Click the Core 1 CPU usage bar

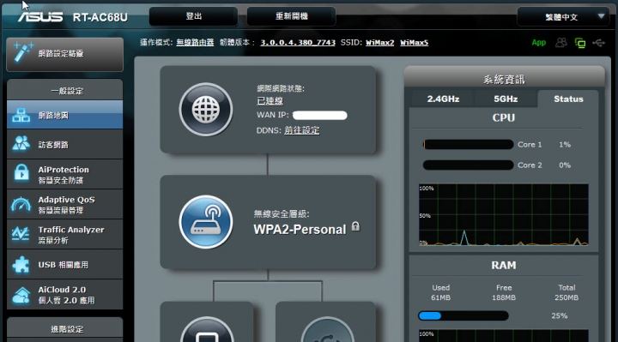pos(468,145)
